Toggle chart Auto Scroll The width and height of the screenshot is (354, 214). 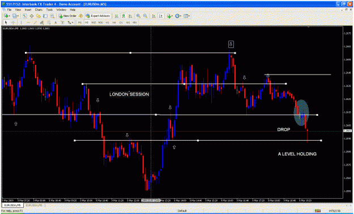click(153, 16)
